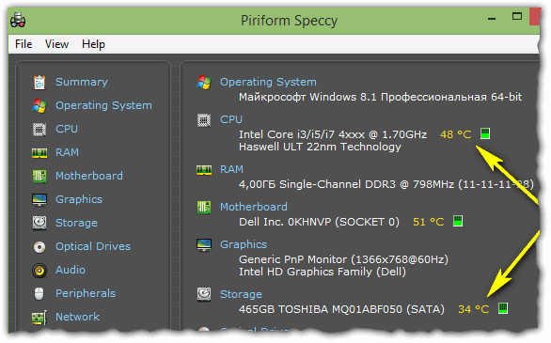
Task: Open the Help menu
Action: 93,44
